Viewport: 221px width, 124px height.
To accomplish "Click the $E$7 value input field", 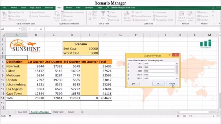I will [159, 63].
